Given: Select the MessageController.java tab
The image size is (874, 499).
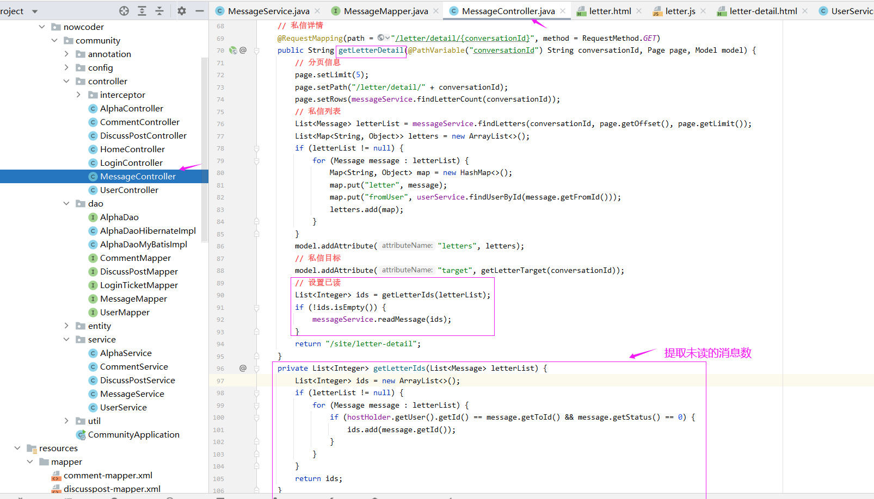Looking at the screenshot, I should click(508, 11).
